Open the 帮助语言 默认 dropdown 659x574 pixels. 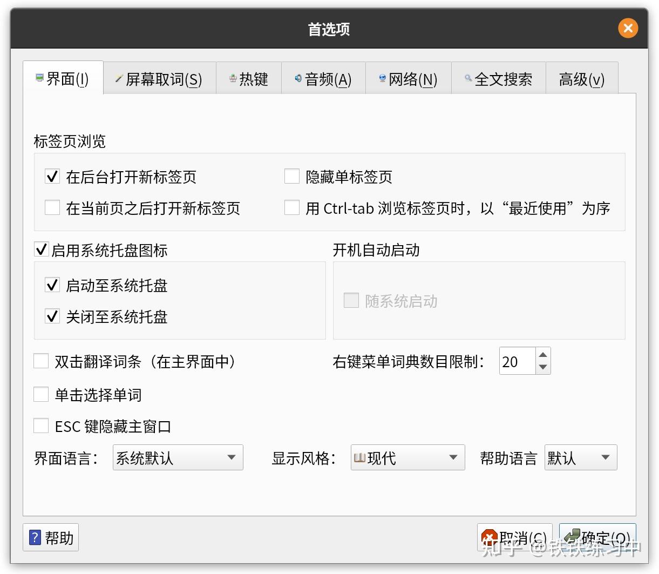pyautogui.click(x=581, y=457)
